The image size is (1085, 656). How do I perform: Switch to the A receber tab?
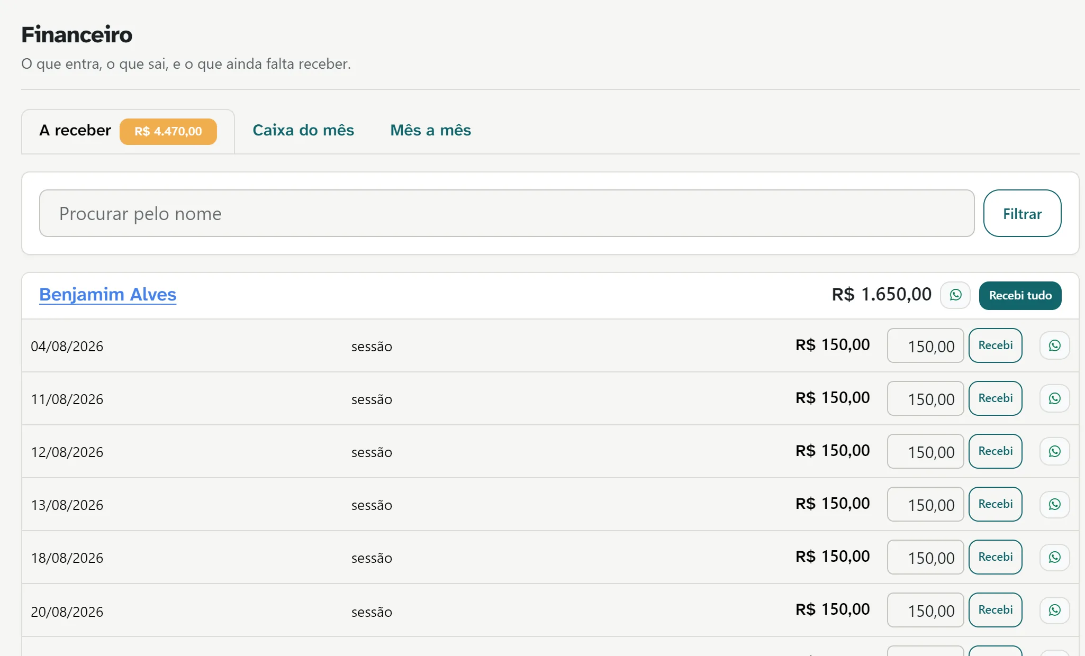128,131
